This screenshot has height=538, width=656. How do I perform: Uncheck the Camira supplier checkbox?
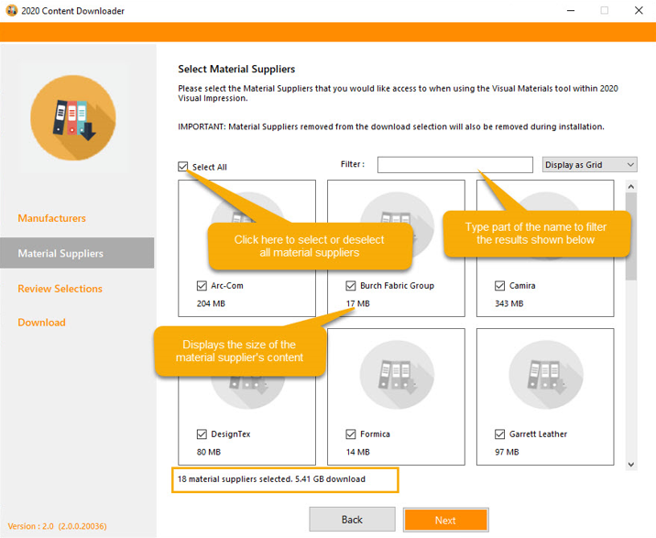[x=499, y=286]
